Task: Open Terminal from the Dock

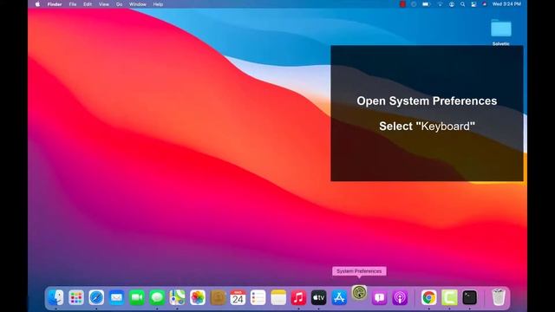Action: pyautogui.click(x=469, y=297)
